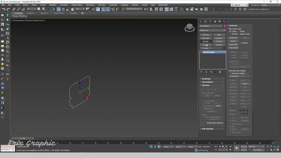The width and height of the screenshot is (281, 158).
Task: Click the Shell modifier button
Action: pyautogui.click(x=219, y=35)
